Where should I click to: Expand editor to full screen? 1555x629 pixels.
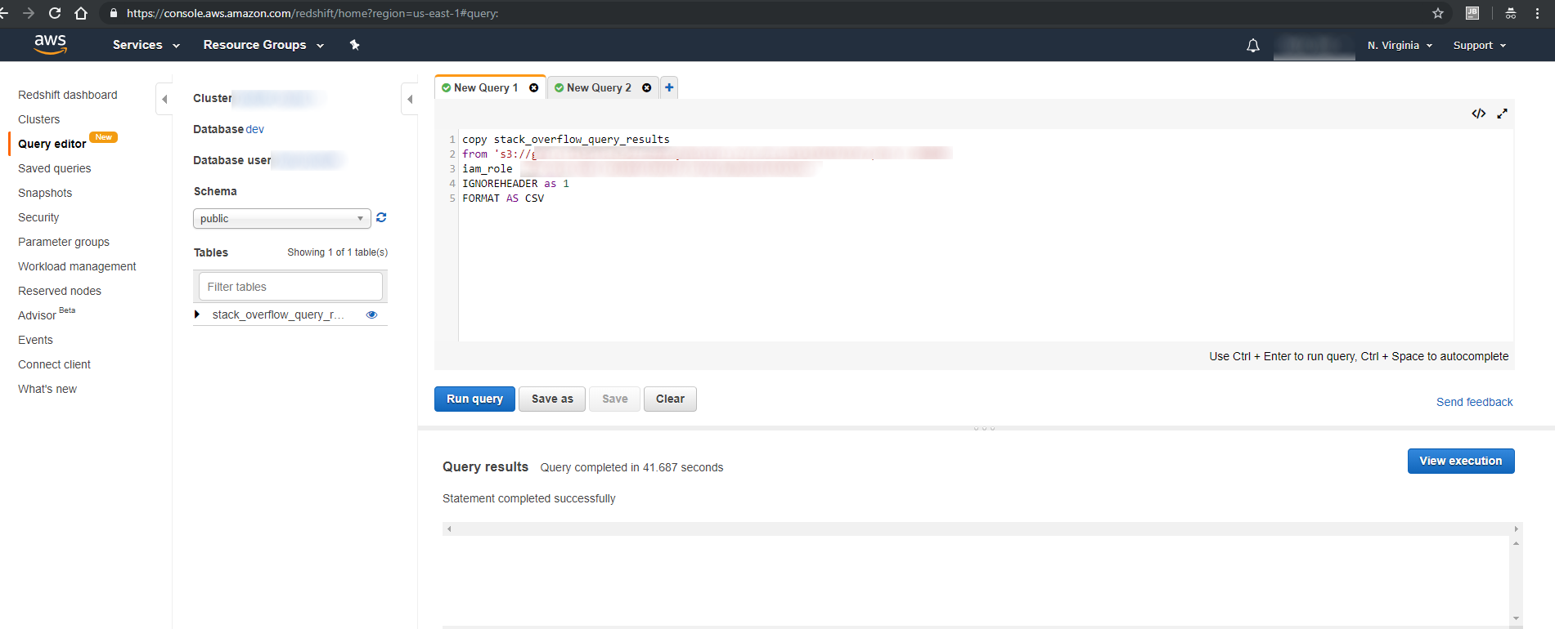tap(1502, 114)
